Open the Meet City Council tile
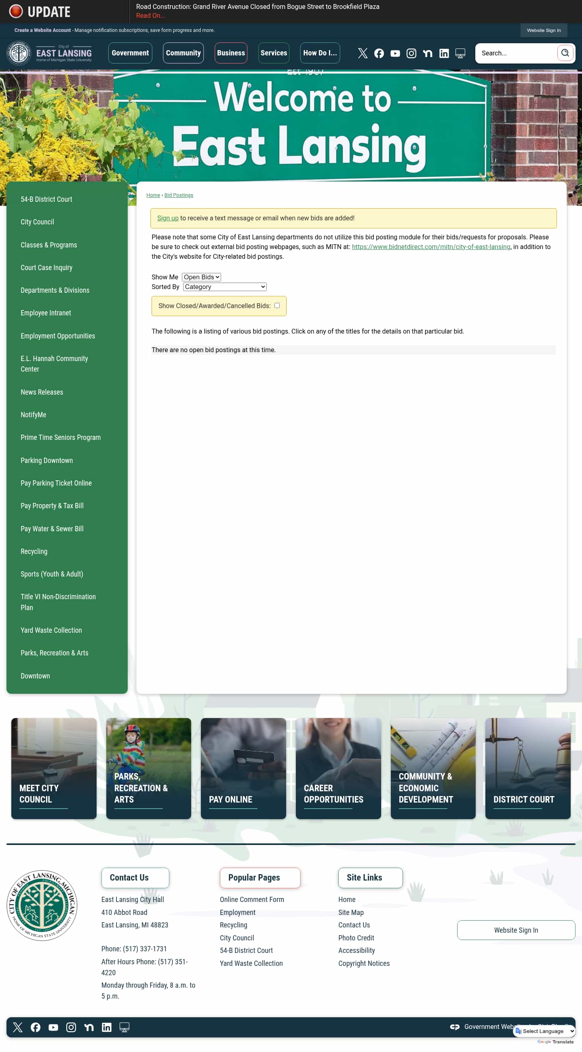Image resolution: width=582 pixels, height=1052 pixels. (54, 768)
